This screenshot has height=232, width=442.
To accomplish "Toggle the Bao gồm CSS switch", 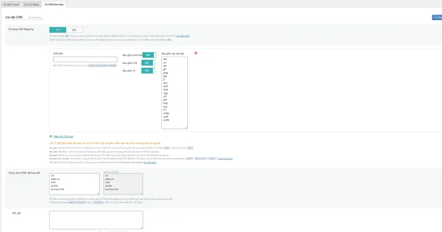I will 148,63.
